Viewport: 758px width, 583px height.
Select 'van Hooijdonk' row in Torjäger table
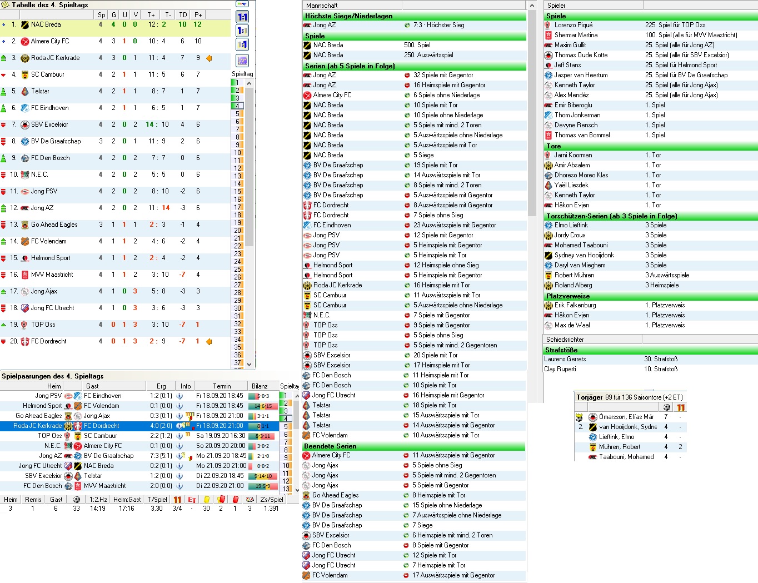pyautogui.click(x=630, y=427)
